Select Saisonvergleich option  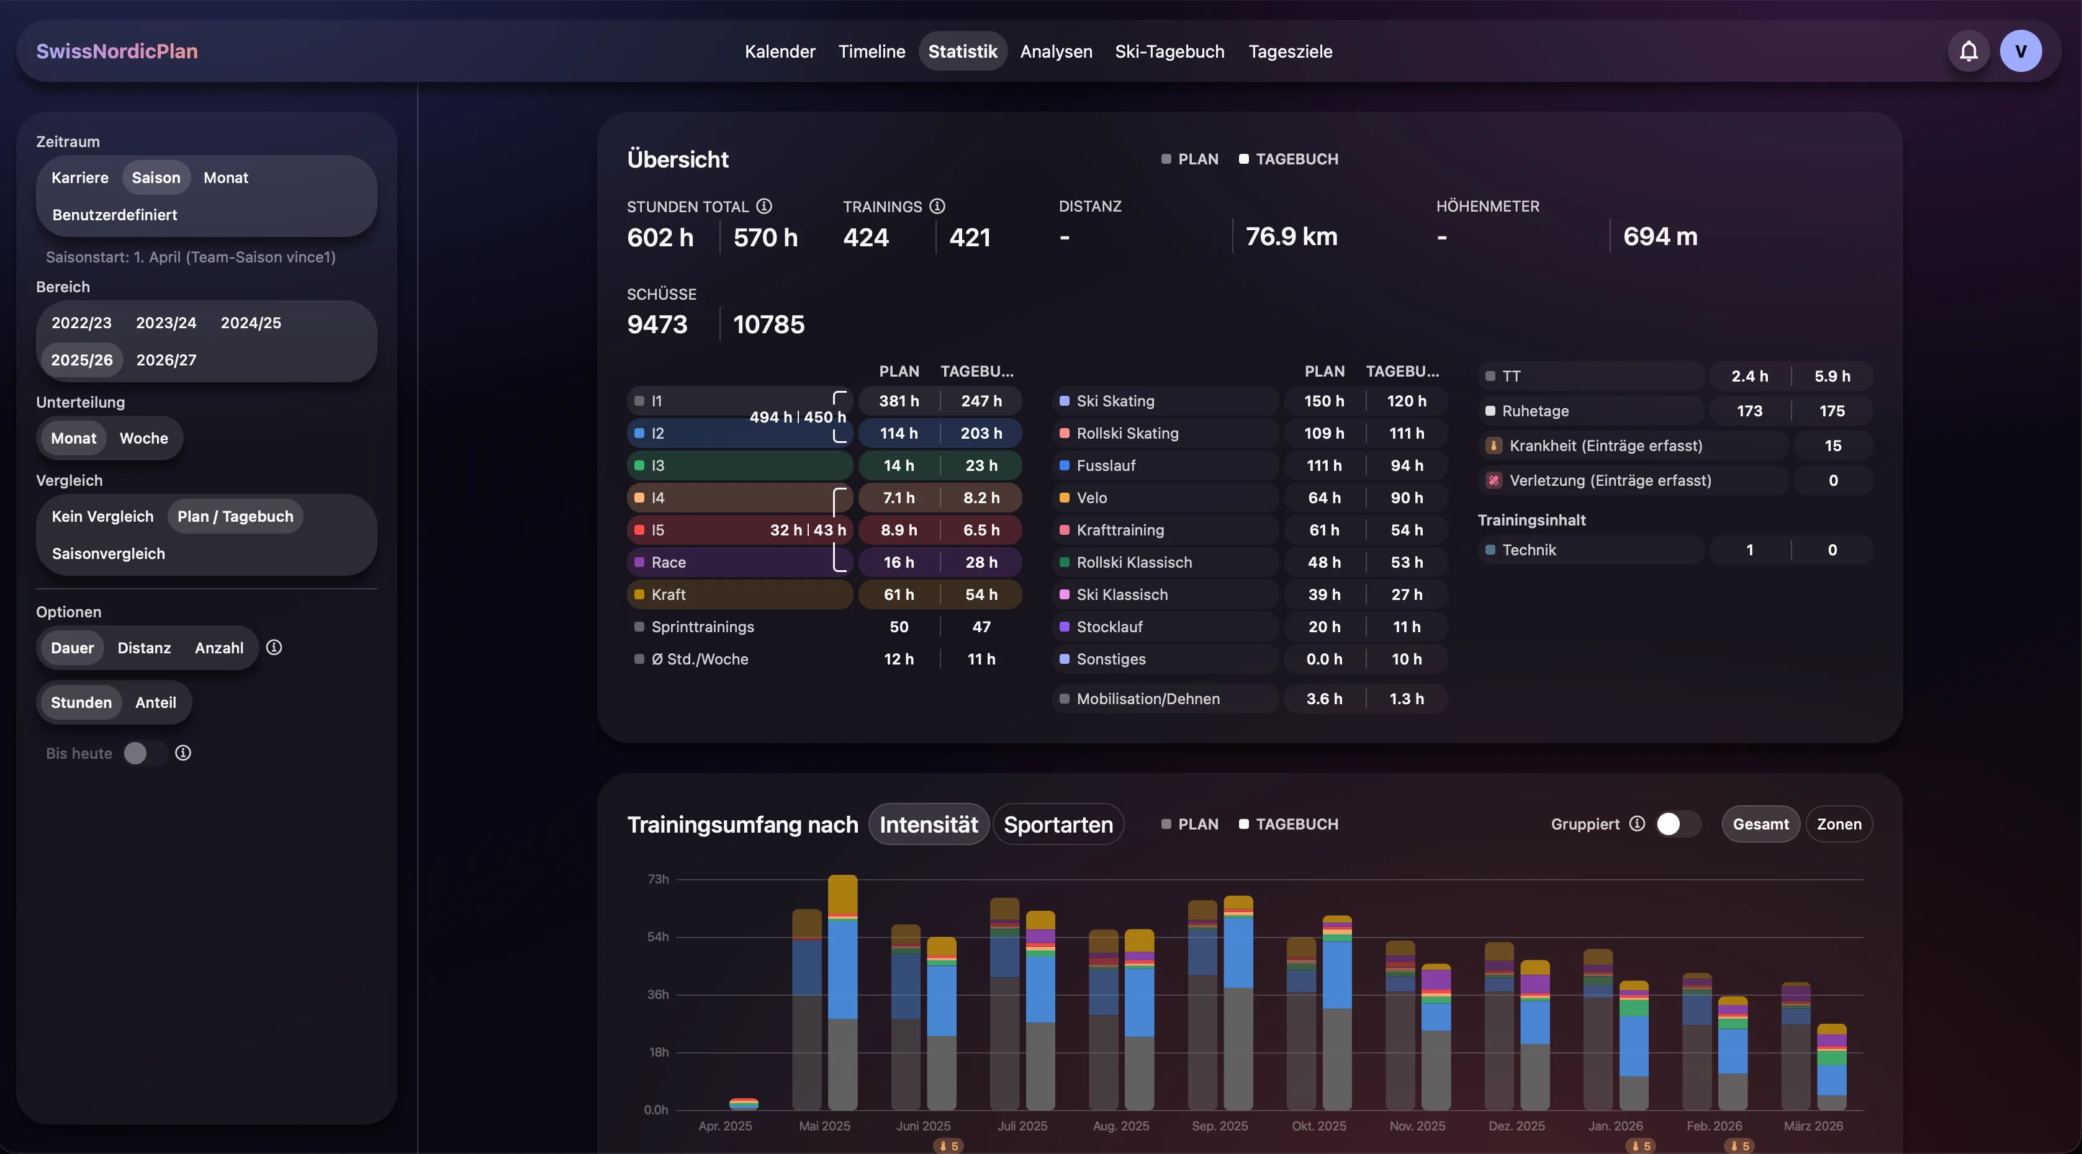coord(108,554)
